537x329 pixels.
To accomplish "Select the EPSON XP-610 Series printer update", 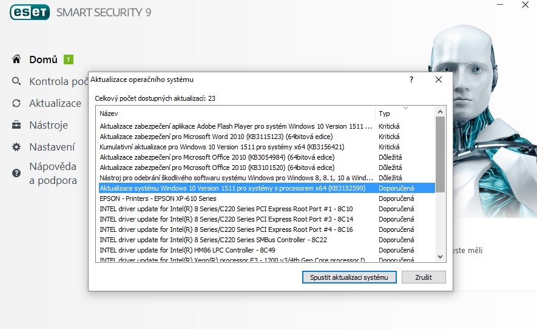I will [x=158, y=198].
